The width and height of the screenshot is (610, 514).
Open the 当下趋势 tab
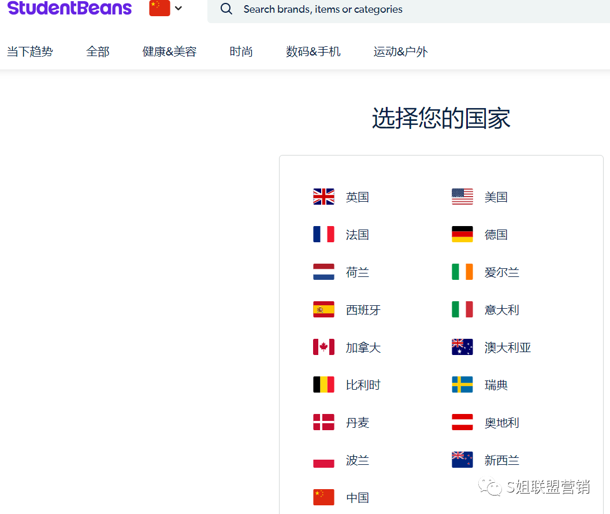point(30,51)
